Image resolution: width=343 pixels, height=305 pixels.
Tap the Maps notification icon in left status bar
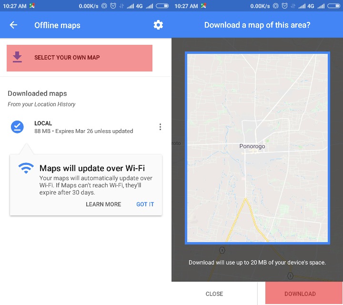(x=32, y=6)
